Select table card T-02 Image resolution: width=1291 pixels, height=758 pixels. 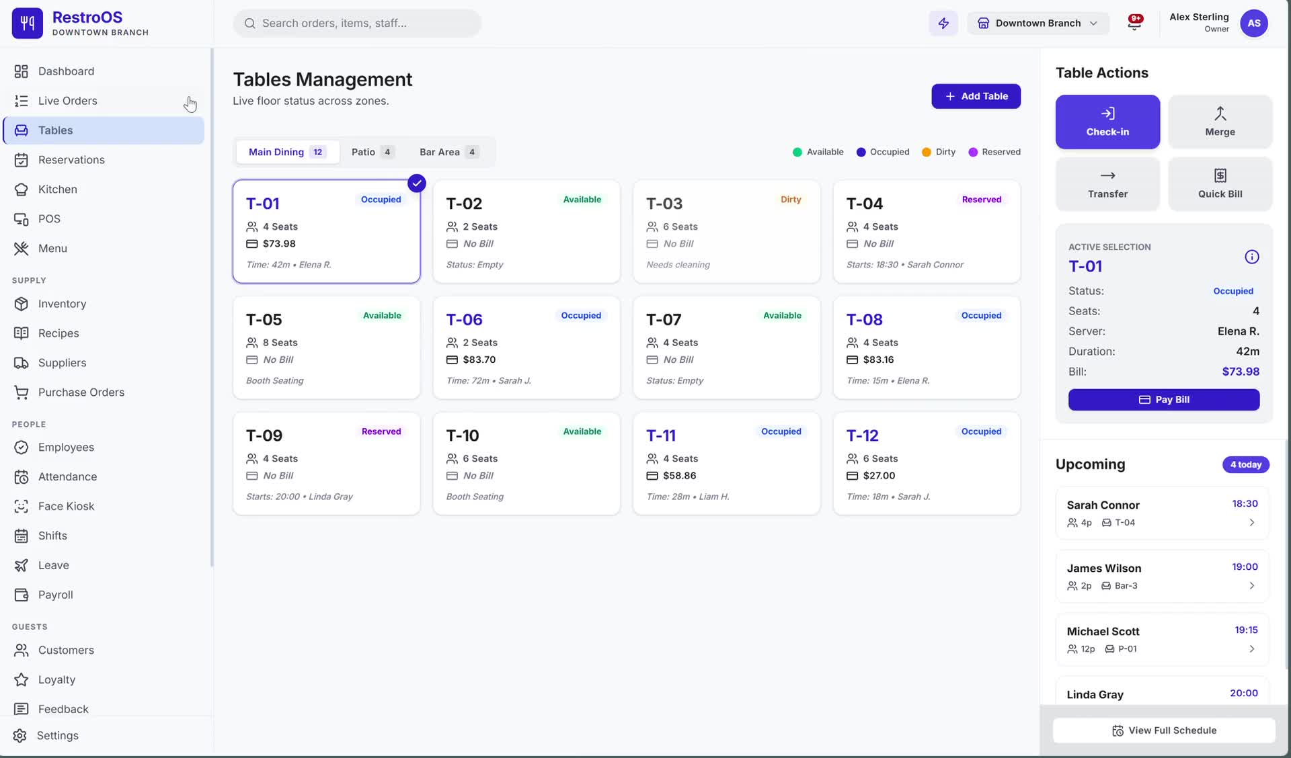coord(526,231)
